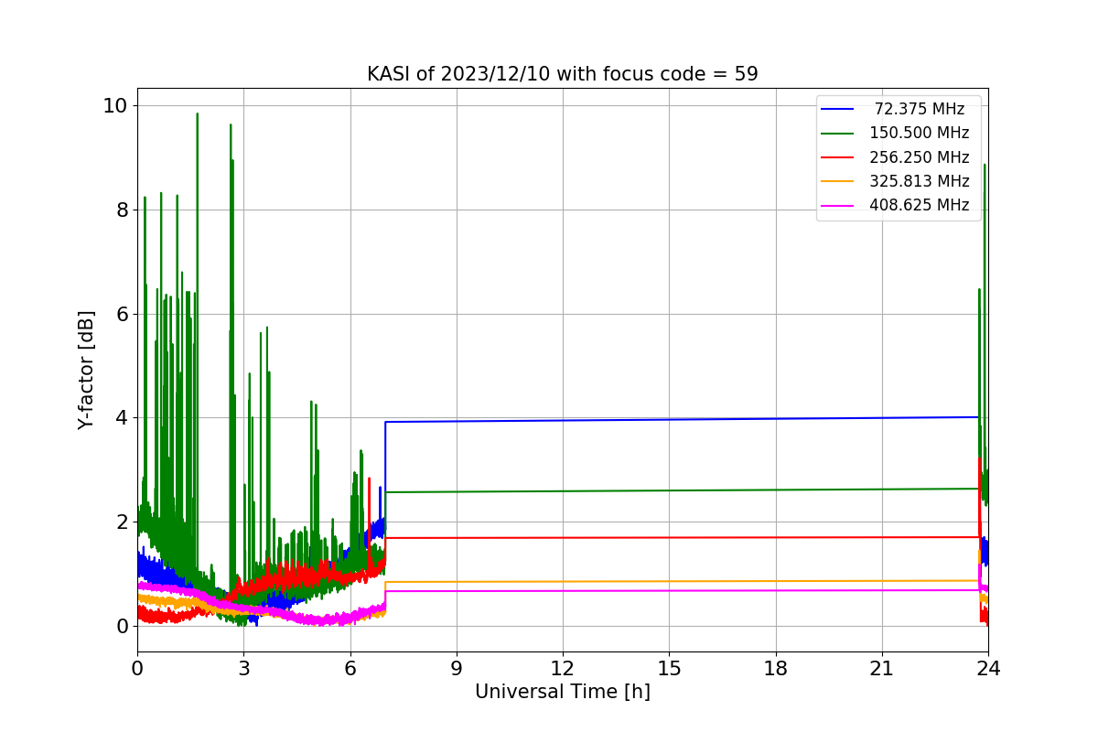Click the y-axis tick label 4
This screenshot has width=1098, height=732.
(x=122, y=418)
